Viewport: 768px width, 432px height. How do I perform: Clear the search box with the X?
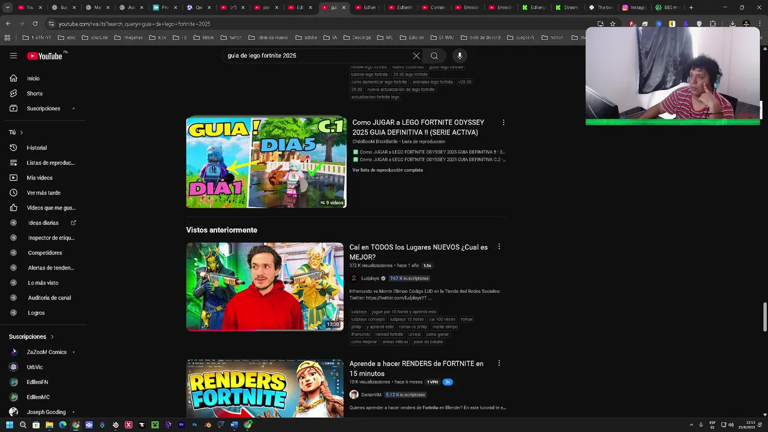416,56
